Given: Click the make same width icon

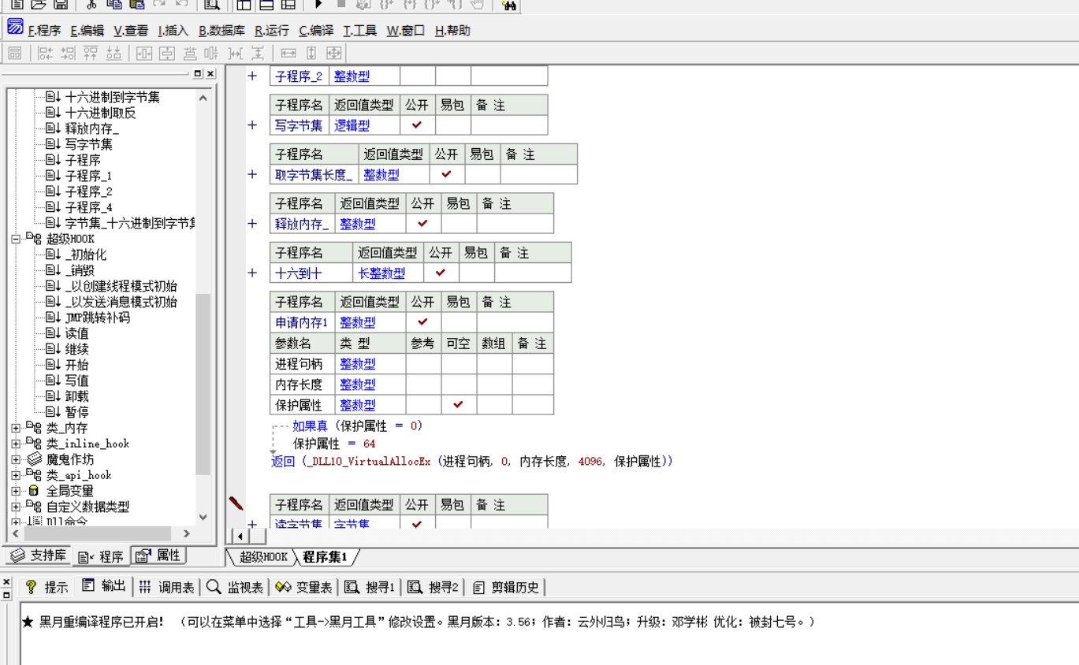Looking at the screenshot, I should point(288,53).
